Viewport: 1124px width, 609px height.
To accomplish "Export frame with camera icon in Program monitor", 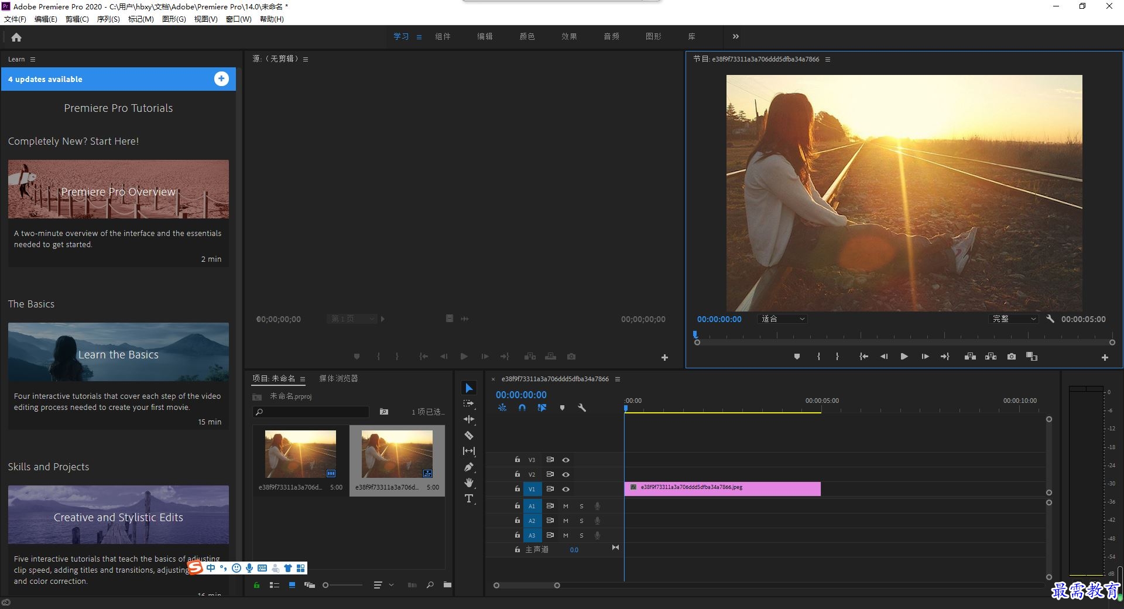I will click(1011, 357).
